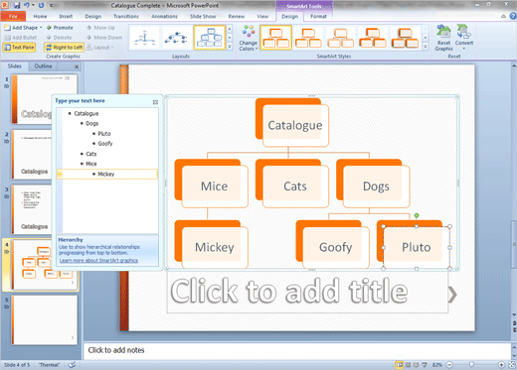This screenshot has height=370, width=517.
Task: Click the Save icon in Quick Access Toolbar
Action: coord(17,5)
